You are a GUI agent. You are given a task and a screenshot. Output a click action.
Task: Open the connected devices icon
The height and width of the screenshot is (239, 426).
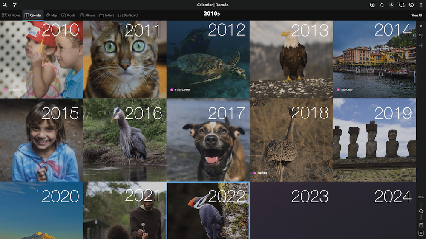coord(401,5)
